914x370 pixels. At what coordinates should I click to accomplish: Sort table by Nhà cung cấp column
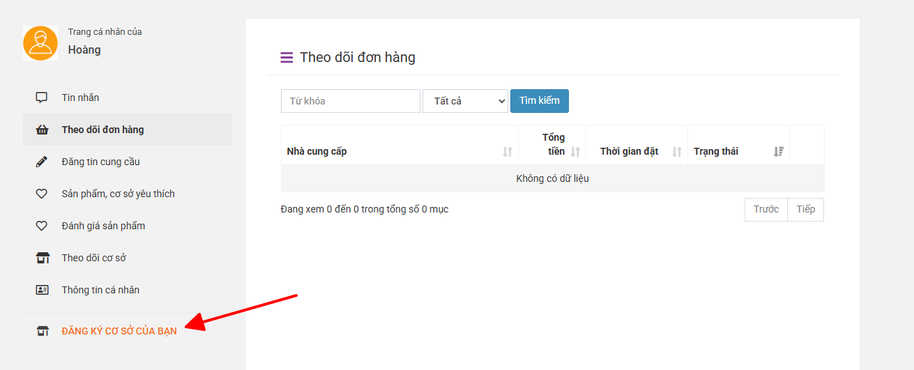(x=507, y=152)
